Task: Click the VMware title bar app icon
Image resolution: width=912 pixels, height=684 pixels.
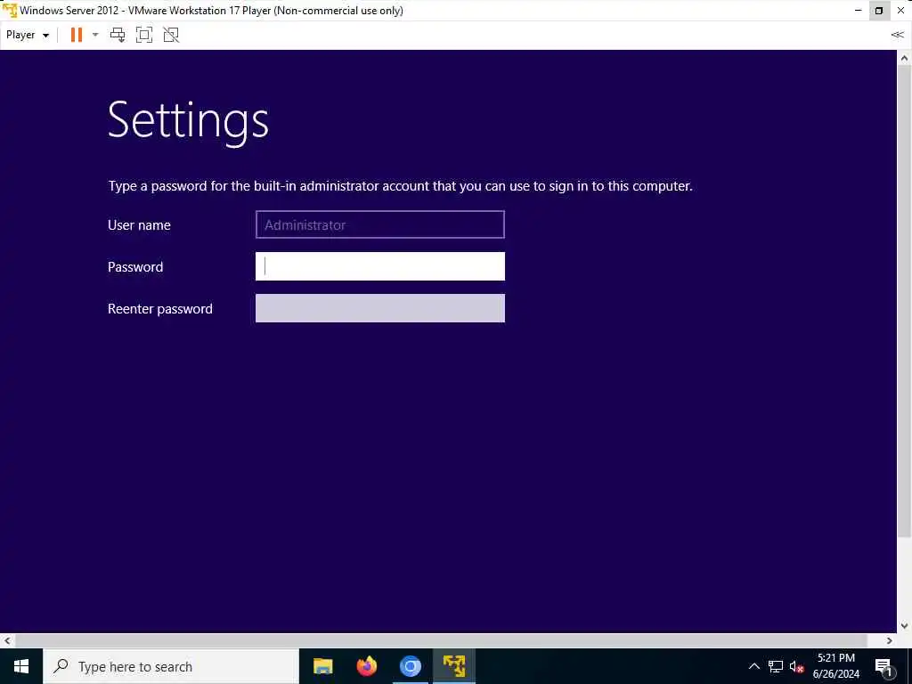Action: [9, 10]
